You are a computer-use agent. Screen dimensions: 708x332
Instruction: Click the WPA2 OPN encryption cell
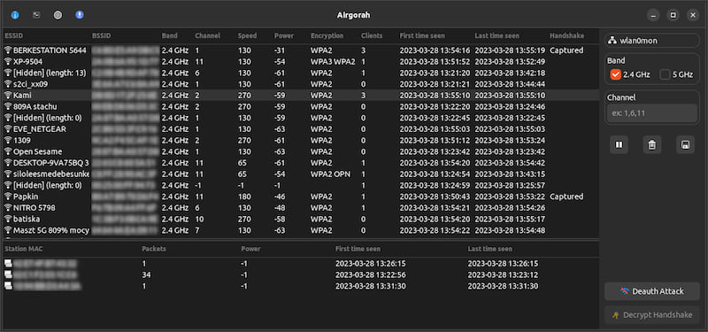pos(329,174)
